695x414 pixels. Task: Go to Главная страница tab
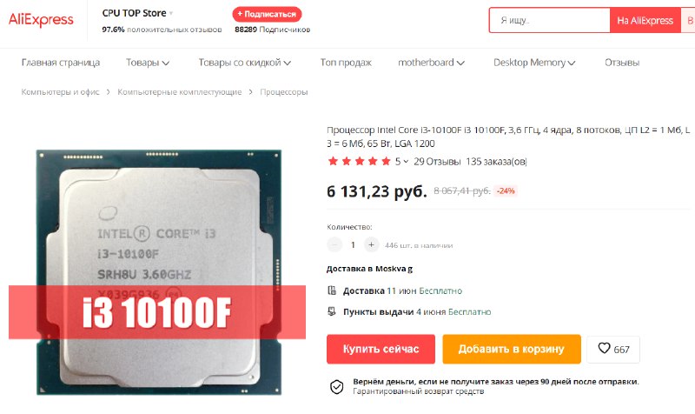pyautogui.click(x=61, y=63)
